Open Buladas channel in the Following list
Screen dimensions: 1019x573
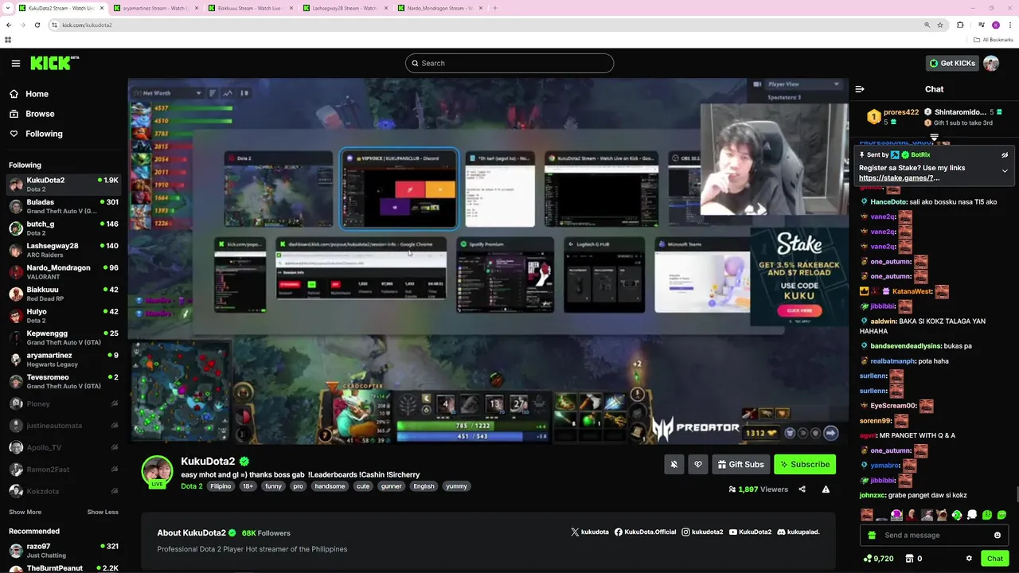[64, 206]
